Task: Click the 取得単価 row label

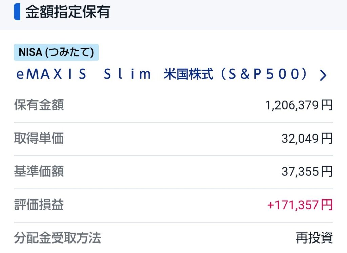Action: tap(39, 138)
